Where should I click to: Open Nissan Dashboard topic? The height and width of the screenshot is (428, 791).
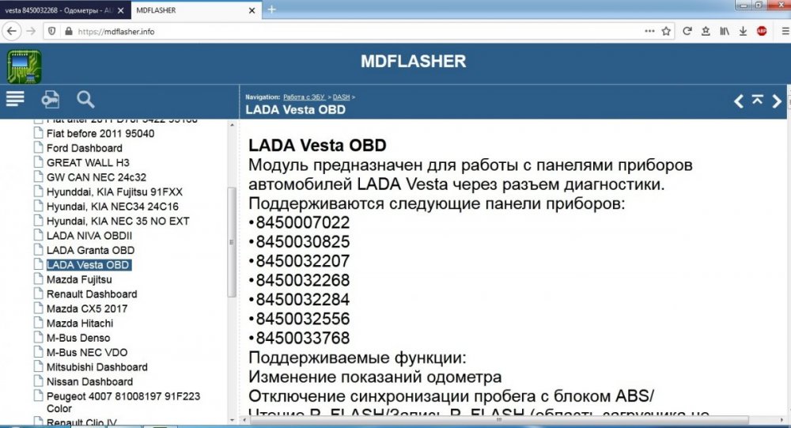point(90,382)
